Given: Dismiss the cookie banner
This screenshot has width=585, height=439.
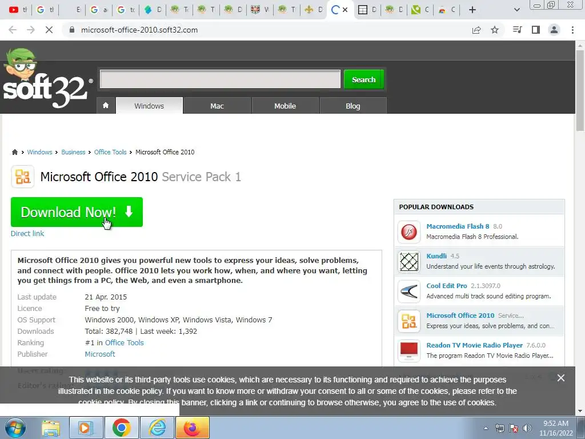Looking at the screenshot, I should [x=561, y=378].
